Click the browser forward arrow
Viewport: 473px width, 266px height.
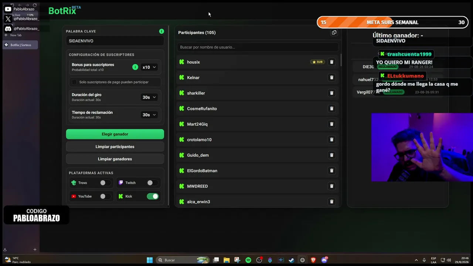coord(27,5)
